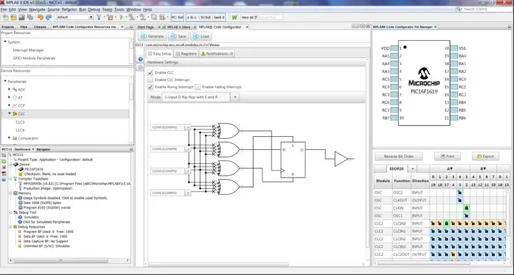This screenshot has height=275, width=514.
Task: Click the D flip-flop block in diagram
Action: point(293,160)
